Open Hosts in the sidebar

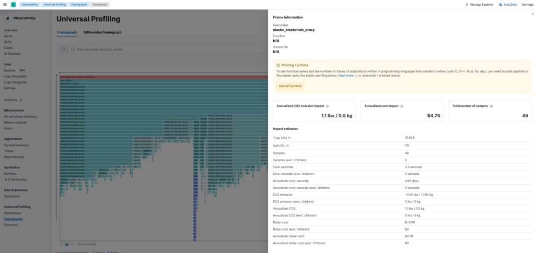click(8, 128)
